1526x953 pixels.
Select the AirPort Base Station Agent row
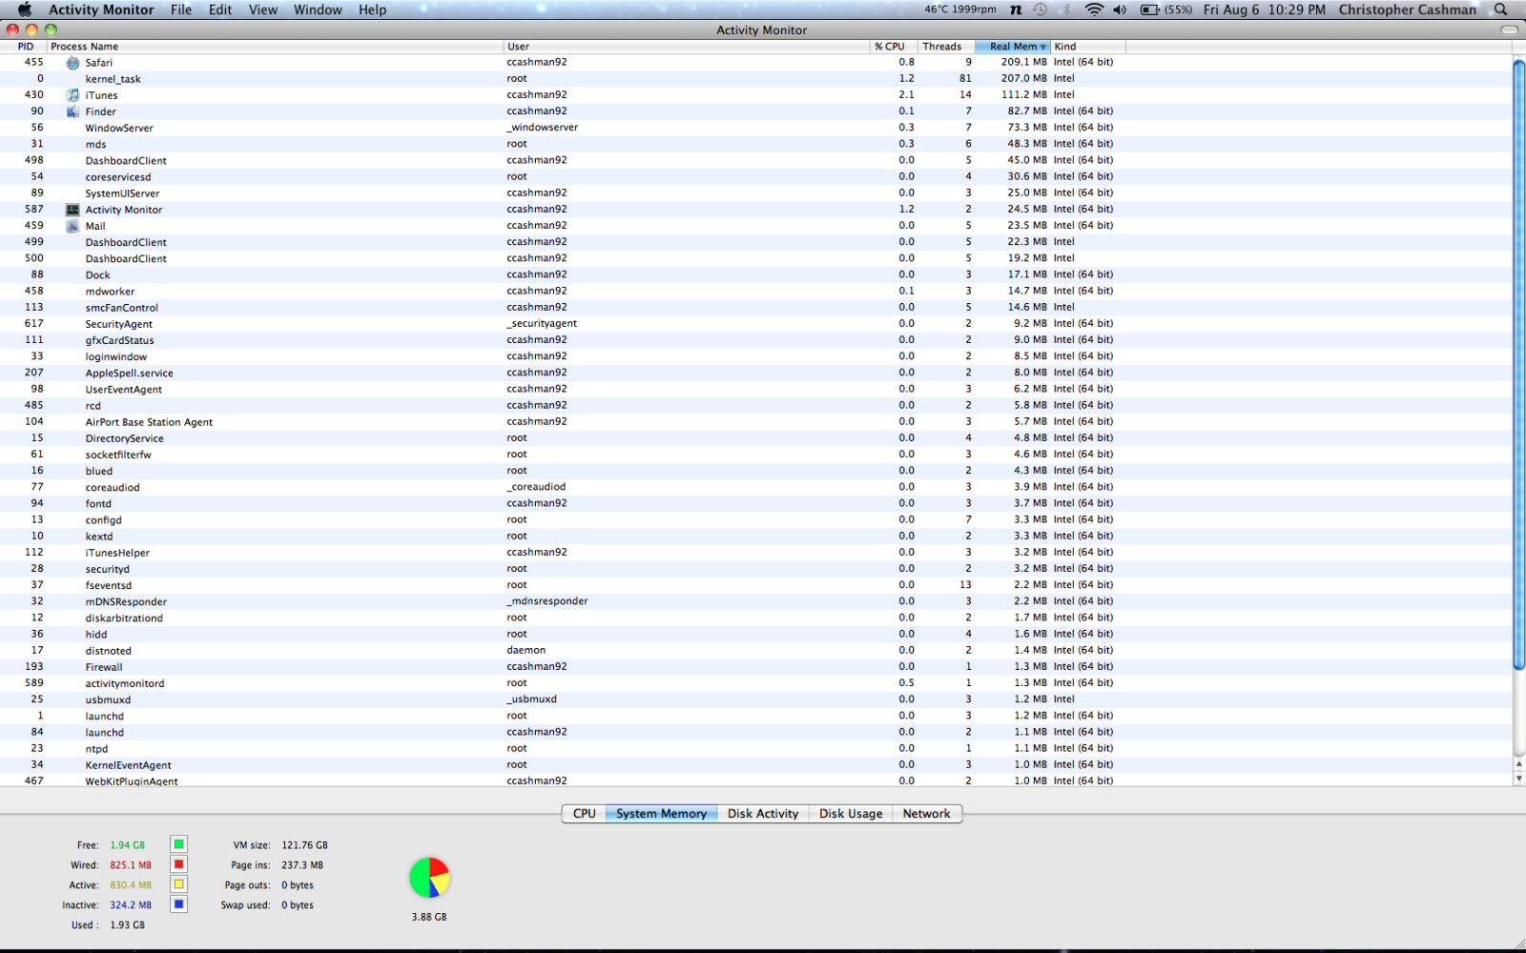[x=755, y=422]
